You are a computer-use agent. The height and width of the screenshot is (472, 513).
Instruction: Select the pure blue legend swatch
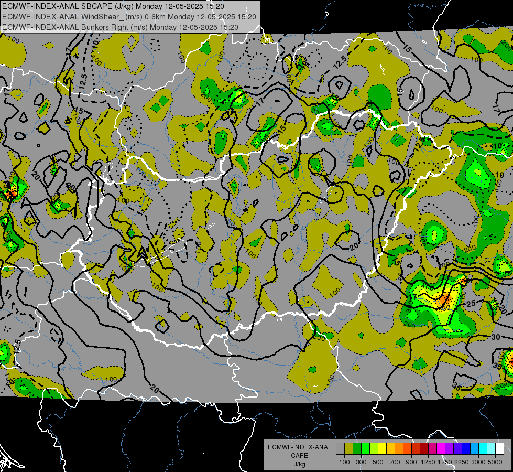tap(466, 448)
